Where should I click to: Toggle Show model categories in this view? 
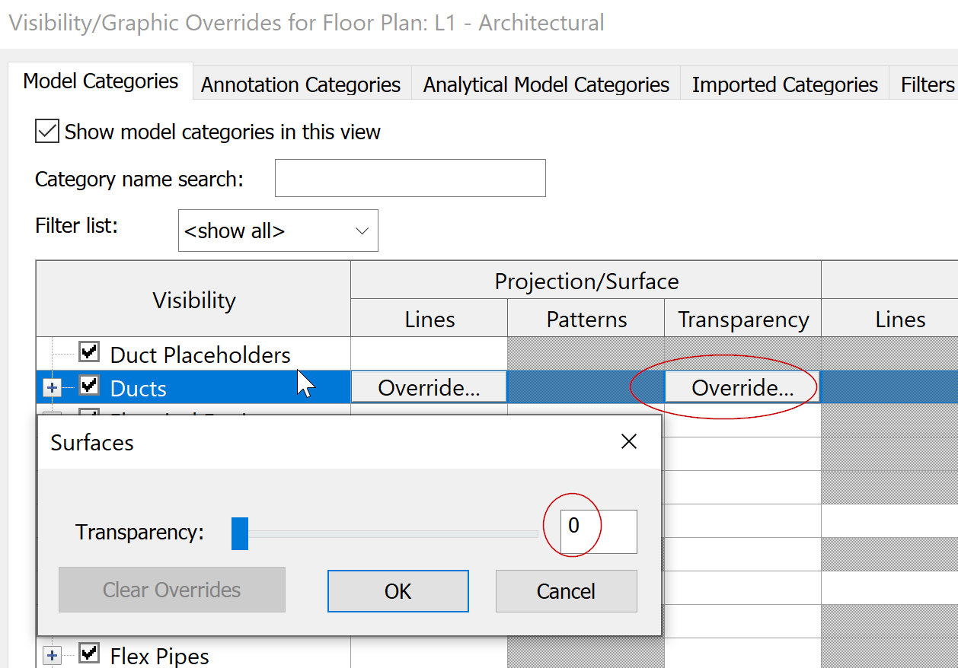tap(46, 131)
